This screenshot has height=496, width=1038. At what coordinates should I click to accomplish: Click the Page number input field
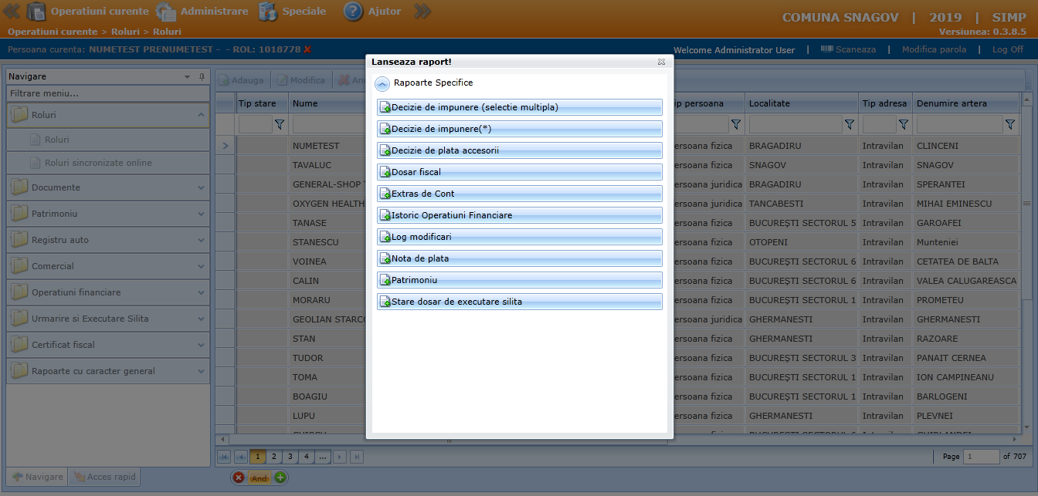pos(981,457)
